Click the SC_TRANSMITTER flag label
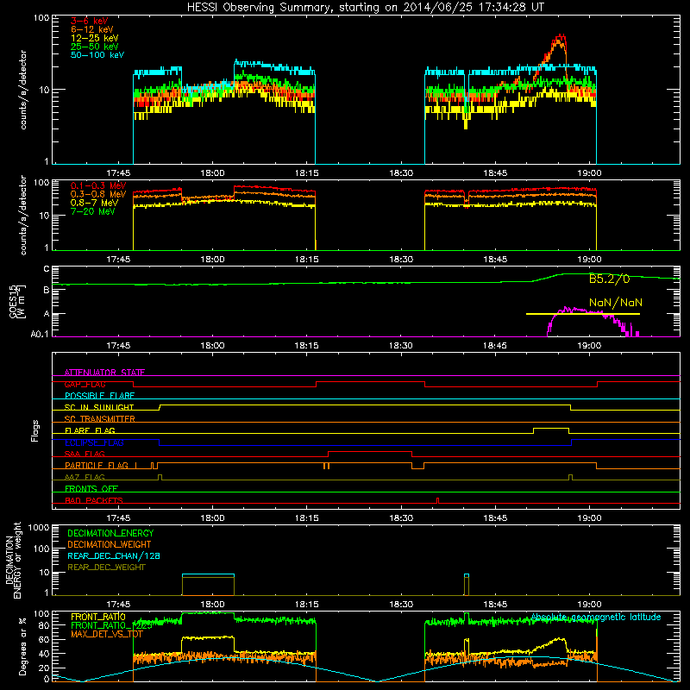 point(99,419)
